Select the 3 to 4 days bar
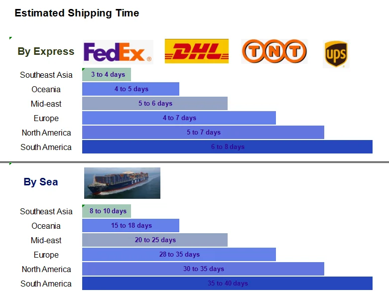The height and width of the screenshot is (296, 389). tap(107, 75)
